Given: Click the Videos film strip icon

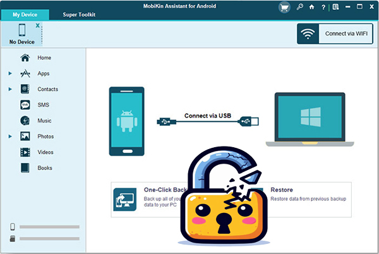Looking at the screenshot, I should (x=25, y=152).
